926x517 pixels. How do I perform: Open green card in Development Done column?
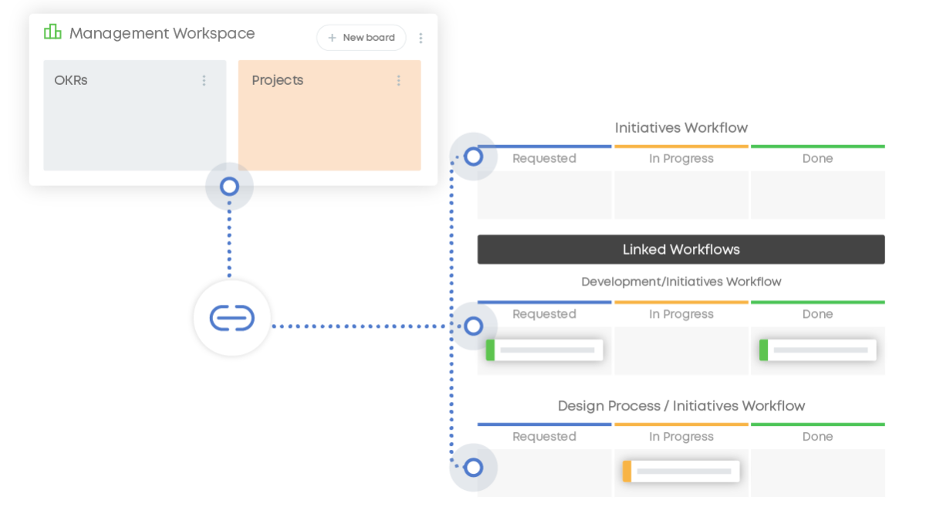pyautogui.click(x=817, y=350)
